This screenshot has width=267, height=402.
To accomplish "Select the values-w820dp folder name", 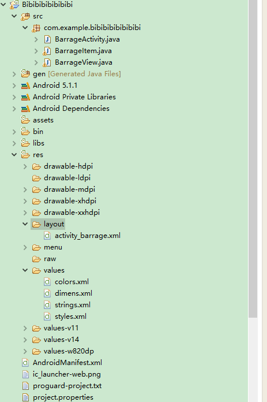I will [69, 351].
